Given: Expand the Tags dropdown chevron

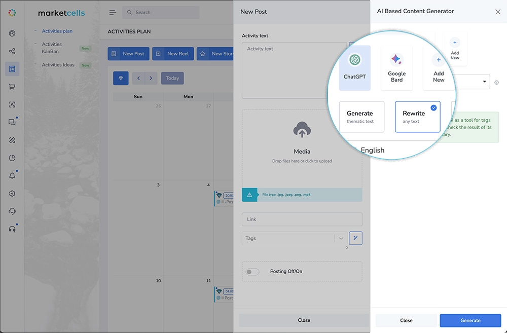Looking at the screenshot, I should [x=341, y=238].
